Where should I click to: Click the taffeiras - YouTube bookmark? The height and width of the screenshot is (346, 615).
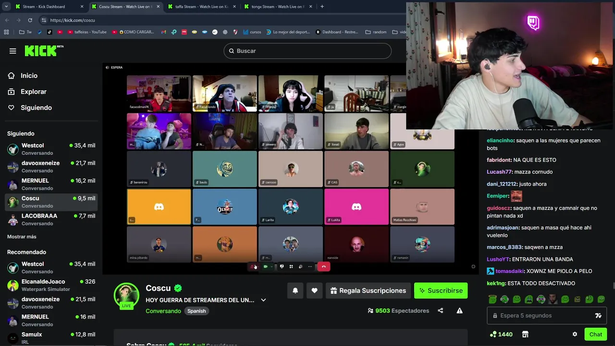(87, 32)
